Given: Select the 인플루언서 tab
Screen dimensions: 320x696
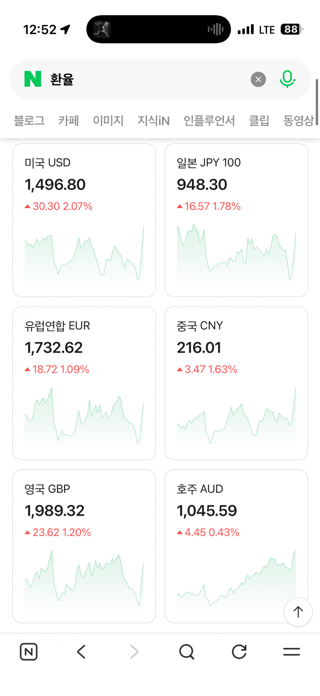Looking at the screenshot, I should 209,121.
